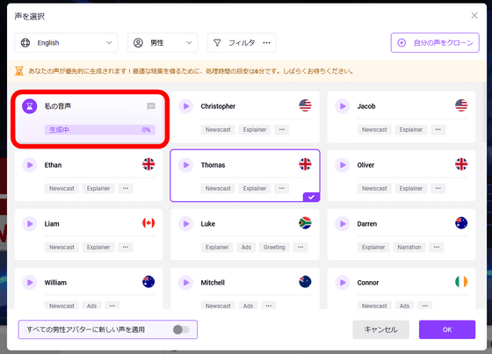Image resolution: width=492 pixels, height=354 pixels.
Task: Show more tags on Liam card
Action: coord(126,247)
